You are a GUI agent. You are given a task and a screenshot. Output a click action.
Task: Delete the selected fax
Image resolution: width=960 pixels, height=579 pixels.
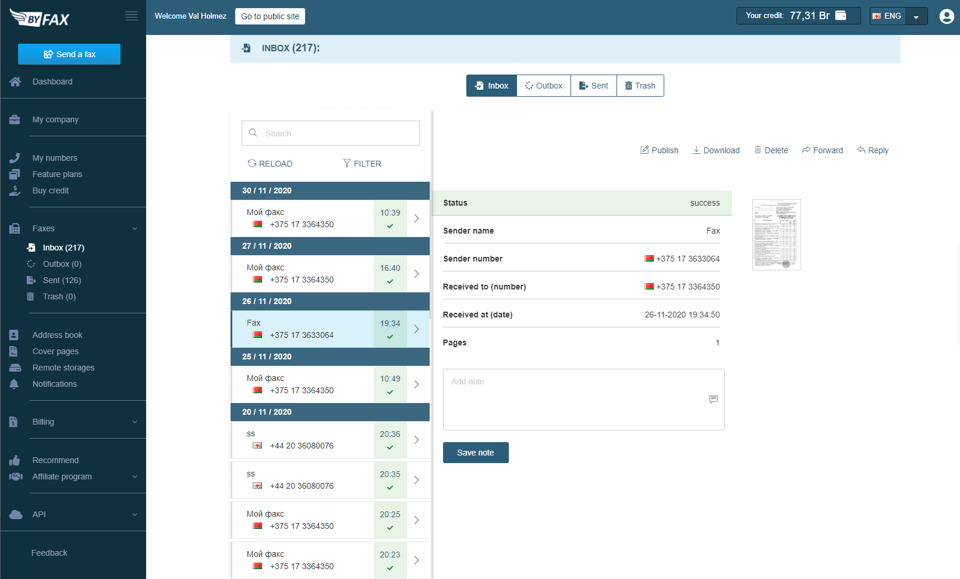(771, 150)
